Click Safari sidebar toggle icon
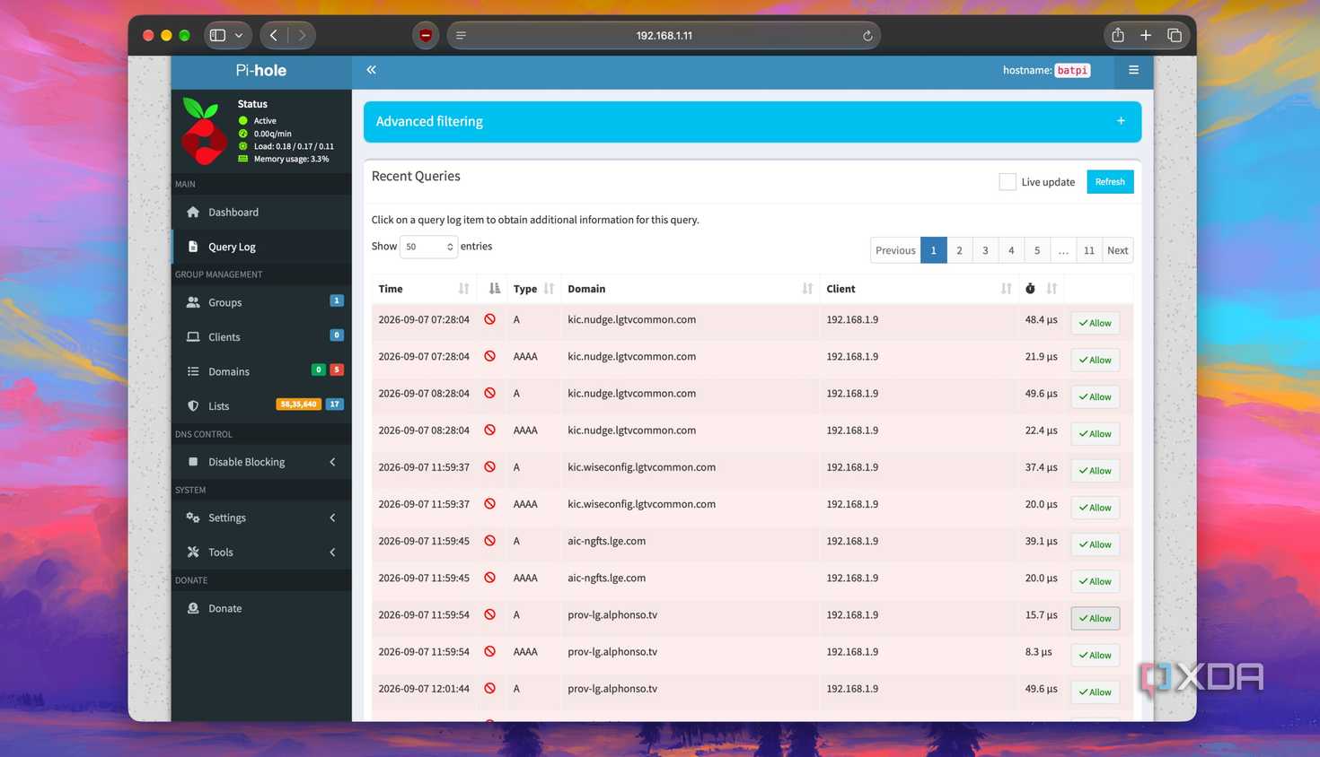Image resolution: width=1320 pixels, height=757 pixels. (217, 35)
